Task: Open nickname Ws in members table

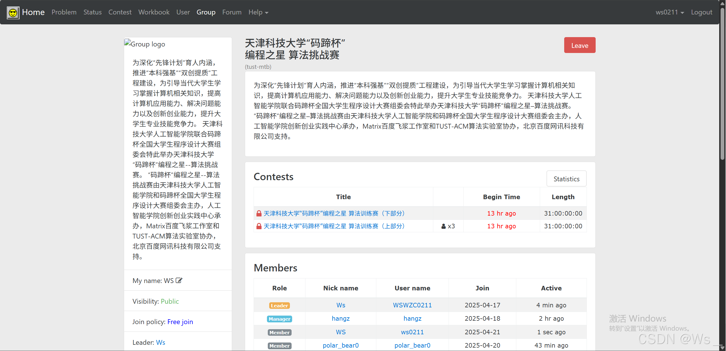Action: [x=341, y=305]
